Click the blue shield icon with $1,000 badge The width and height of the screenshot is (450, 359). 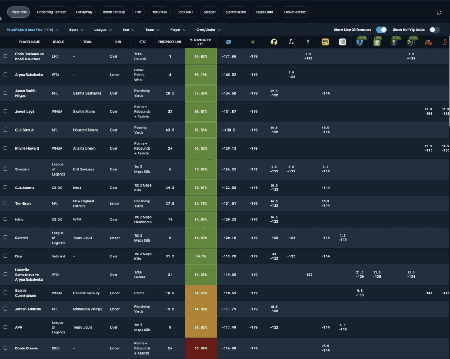(x=360, y=41)
